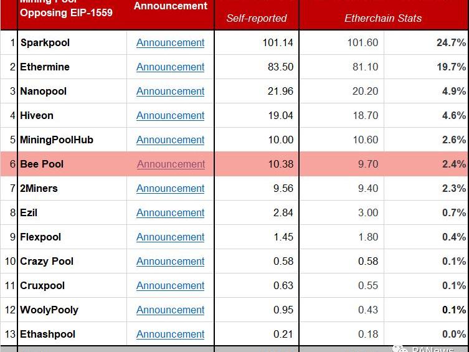Follow the Hiveon Announcement link
The height and width of the screenshot is (352, 469).
point(170,116)
